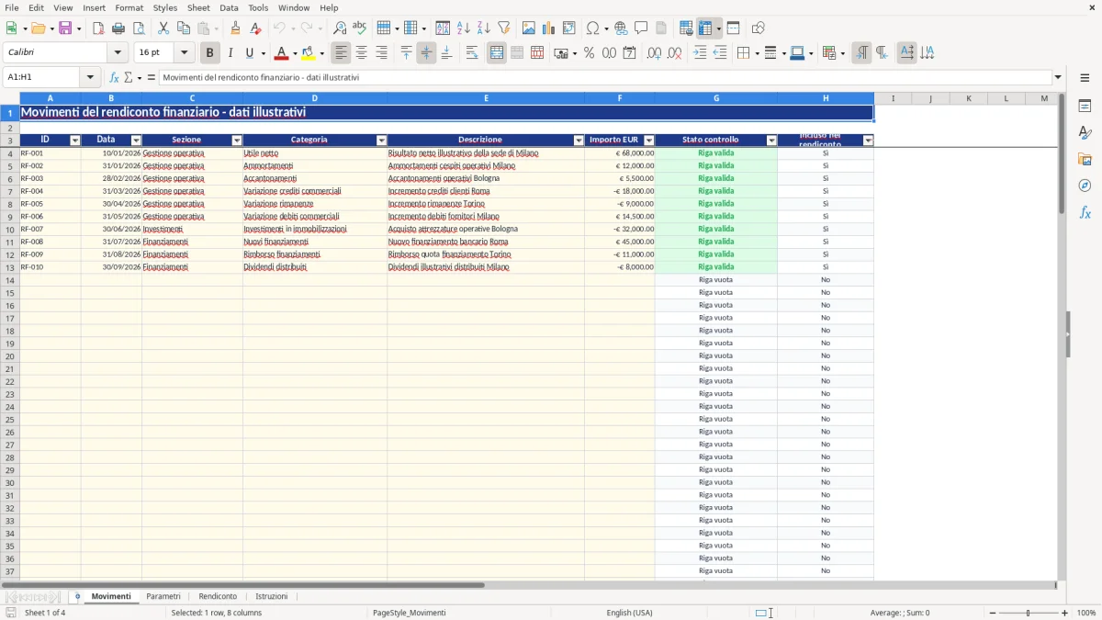The width and height of the screenshot is (1102, 620).
Task: Click the Increase Indent icon
Action: coord(700,53)
